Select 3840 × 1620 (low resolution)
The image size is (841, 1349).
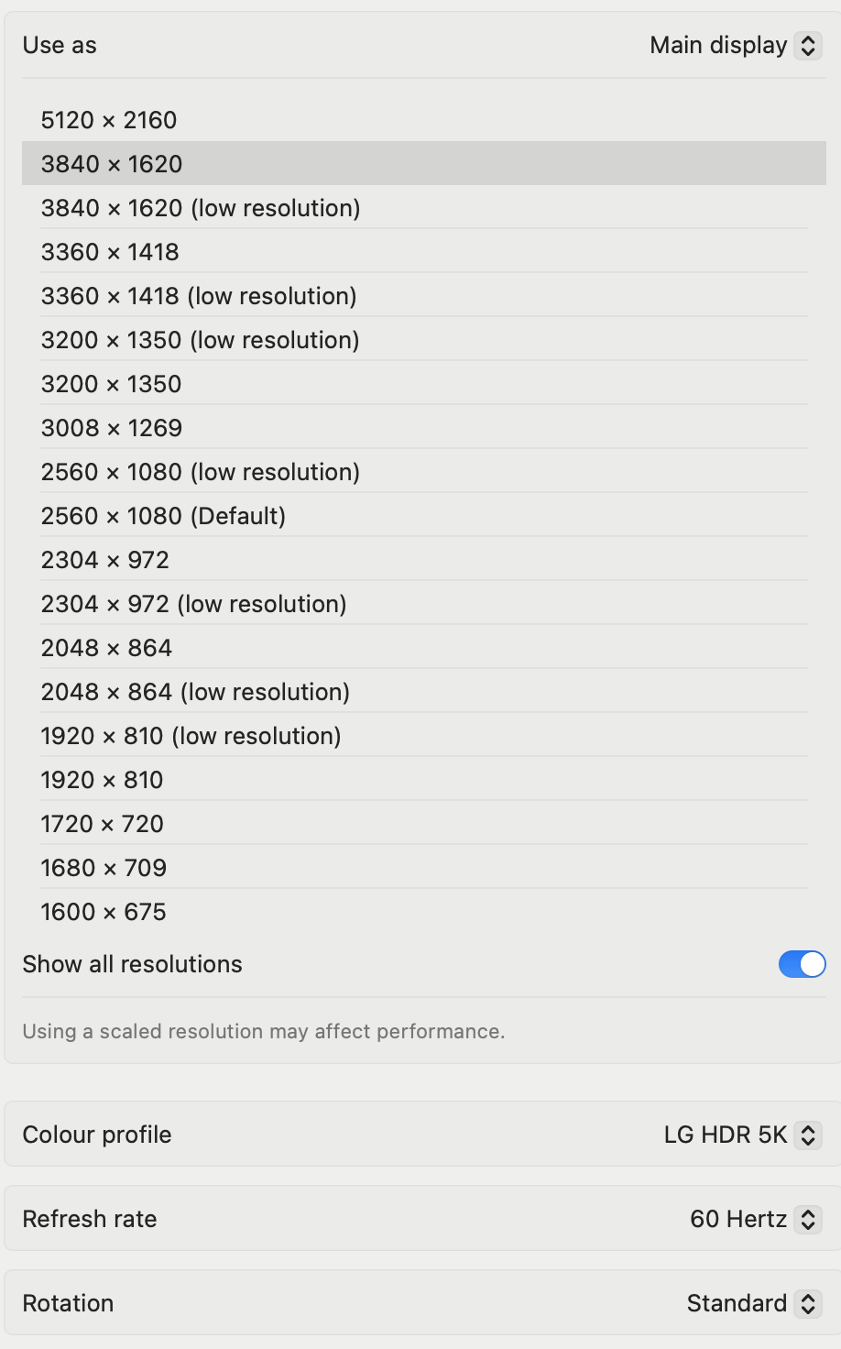click(x=201, y=208)
